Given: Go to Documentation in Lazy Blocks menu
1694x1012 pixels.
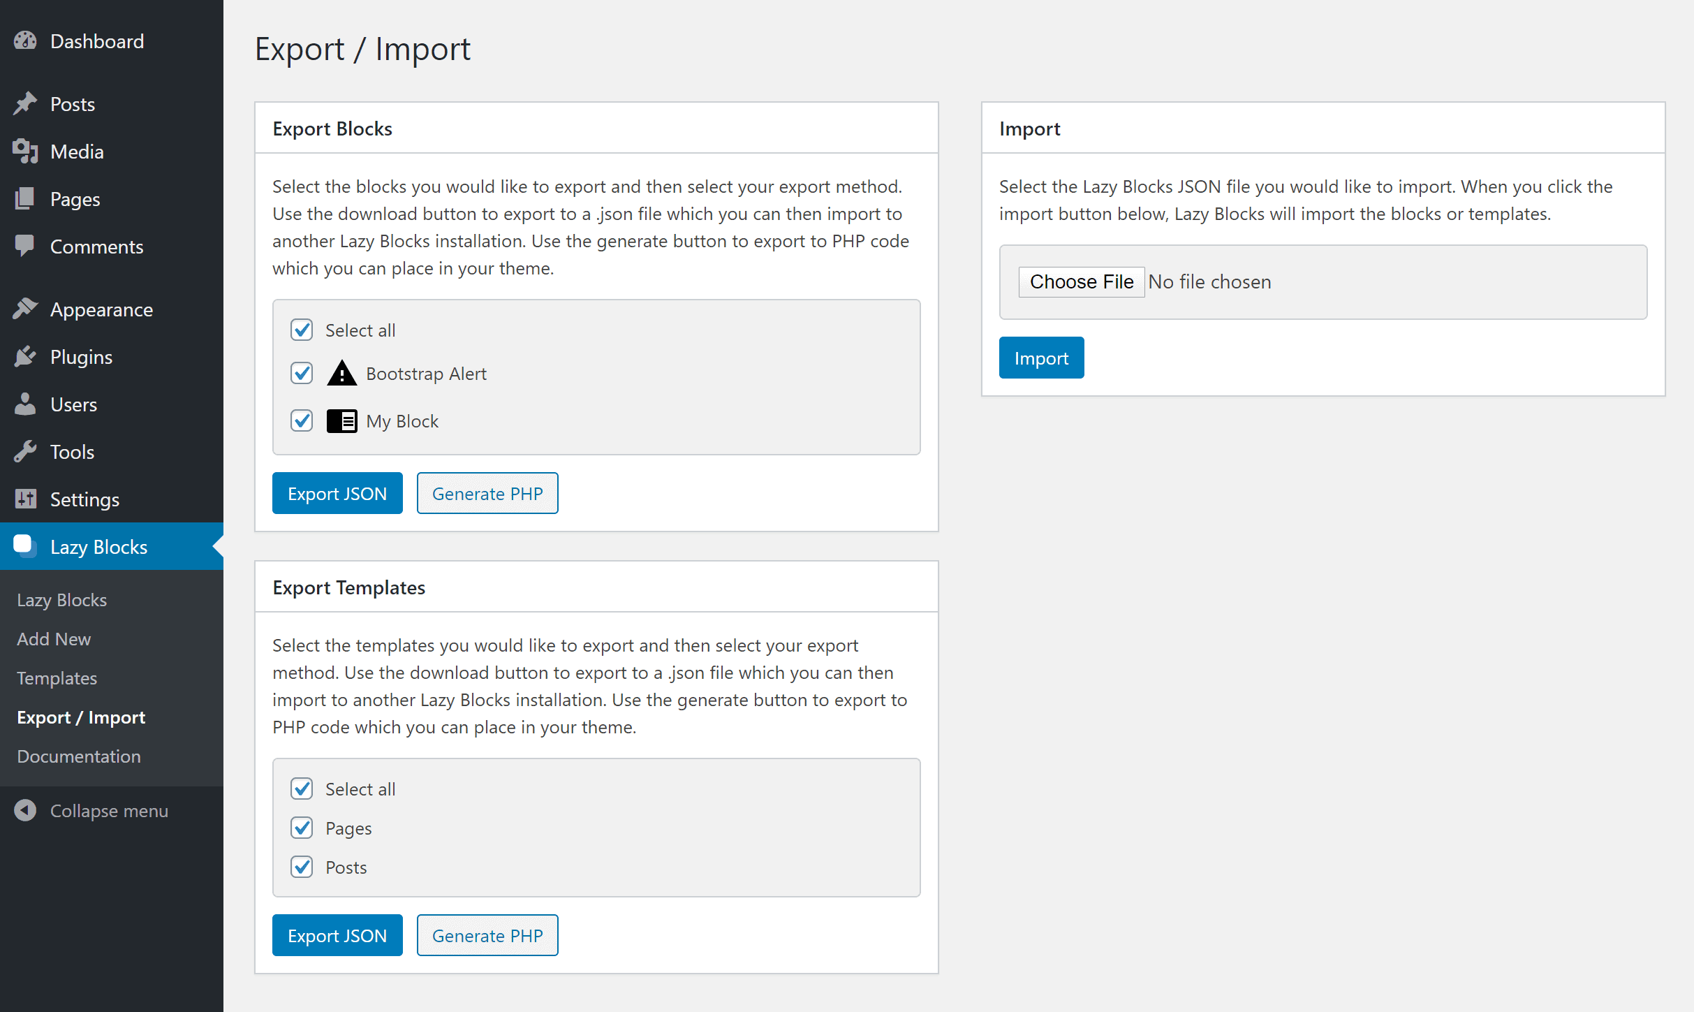Looking at the screenshot, I should tap(78, 756).
